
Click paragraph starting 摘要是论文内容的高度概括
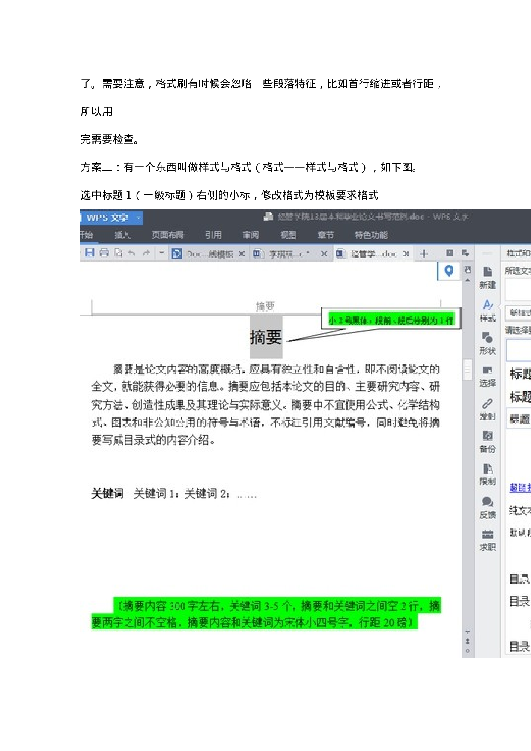coord(265,404)
